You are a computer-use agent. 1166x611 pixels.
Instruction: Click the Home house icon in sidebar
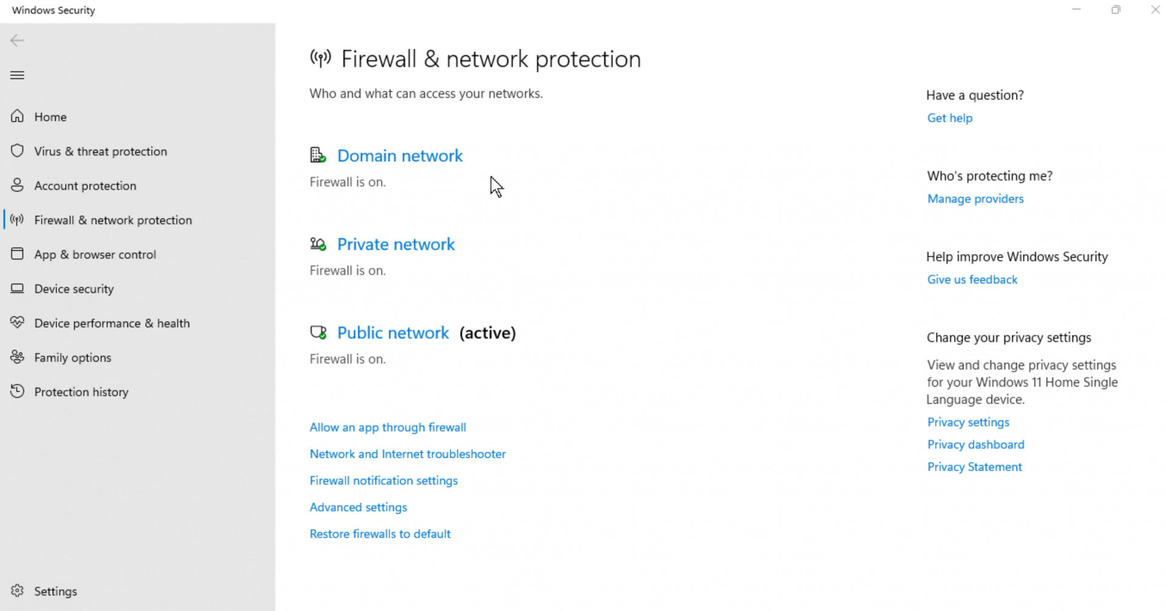pos(17,116)
